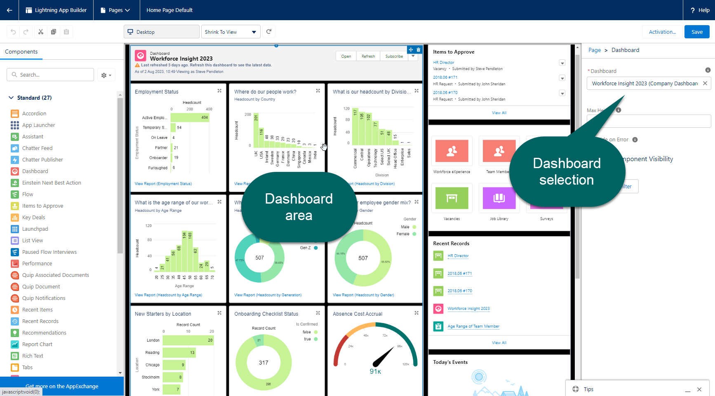Click the components Search field
Viewport: 715px width, 396px height.
point(50,75)
